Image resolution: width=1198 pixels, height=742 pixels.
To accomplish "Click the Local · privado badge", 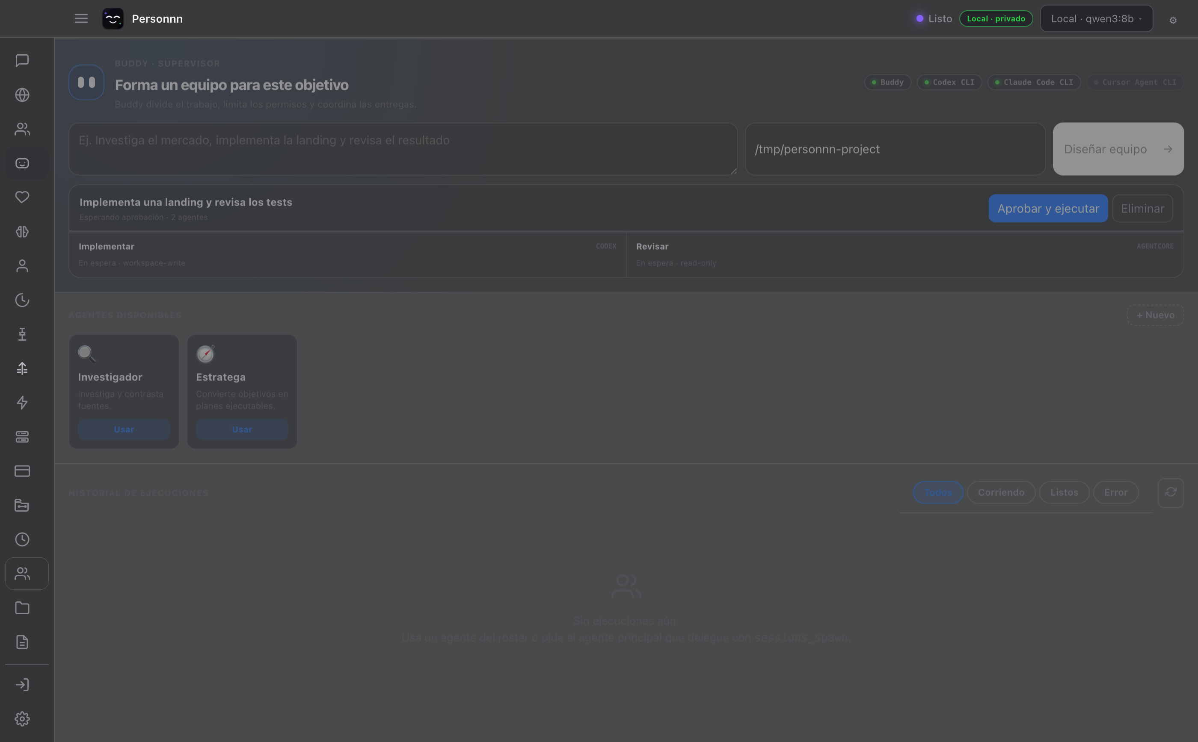I will (x=996, y=19).
